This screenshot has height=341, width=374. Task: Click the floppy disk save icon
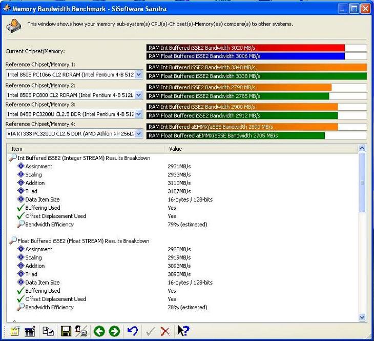tap(66, 331)
